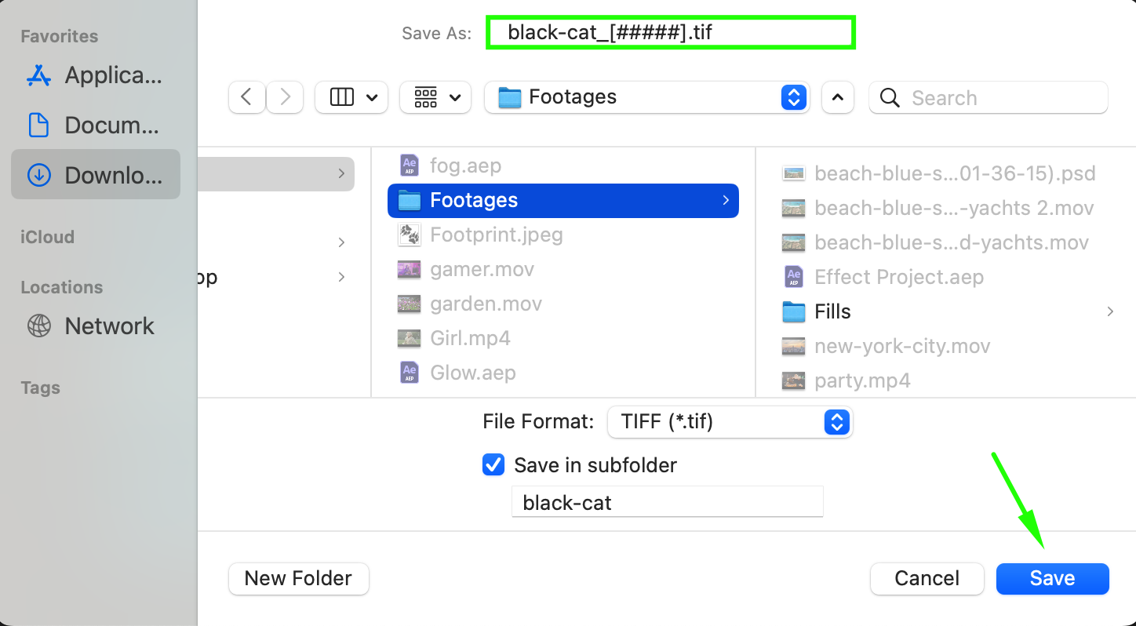This screenshot has height=626, width=1136.
Task: Uncheck Save in subfolder checkbox
Action: 493,465
